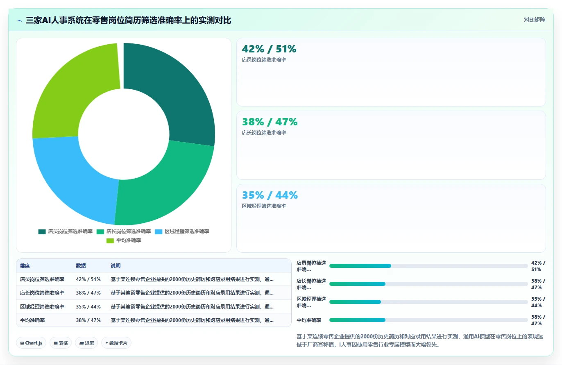Image resolution: width=562 pixels, height=365 pixels.
Task: Click description text in 店员岗位 table row
Action: pyautogui.click(x=192, y=279)
